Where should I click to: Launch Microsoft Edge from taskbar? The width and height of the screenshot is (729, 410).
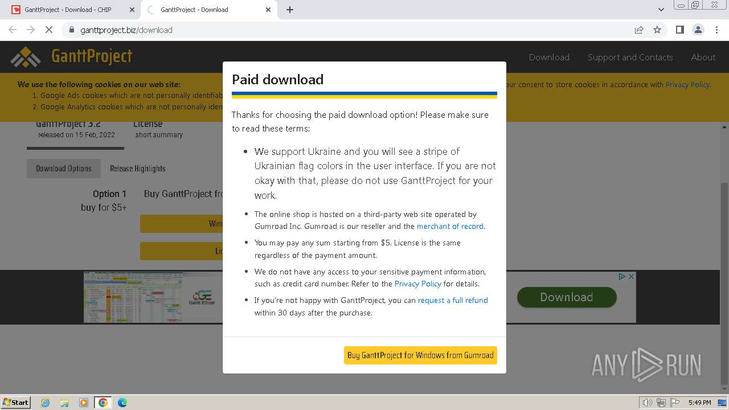click(x=122, y=403)
